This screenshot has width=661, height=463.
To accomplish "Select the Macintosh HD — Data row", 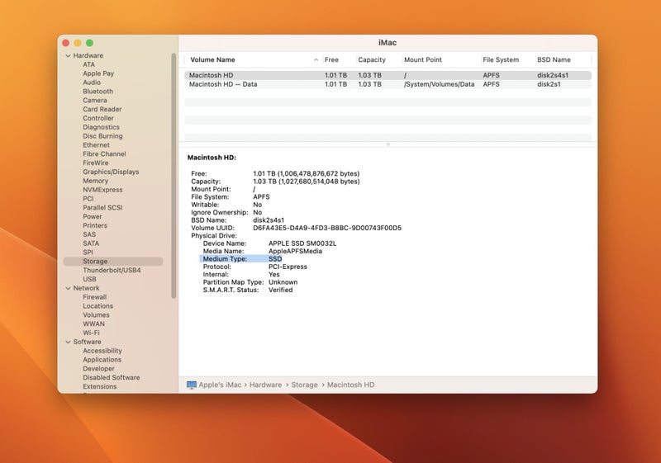I will pos(388,84).
